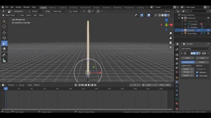Open the Output properties tab

click(177, 59)
